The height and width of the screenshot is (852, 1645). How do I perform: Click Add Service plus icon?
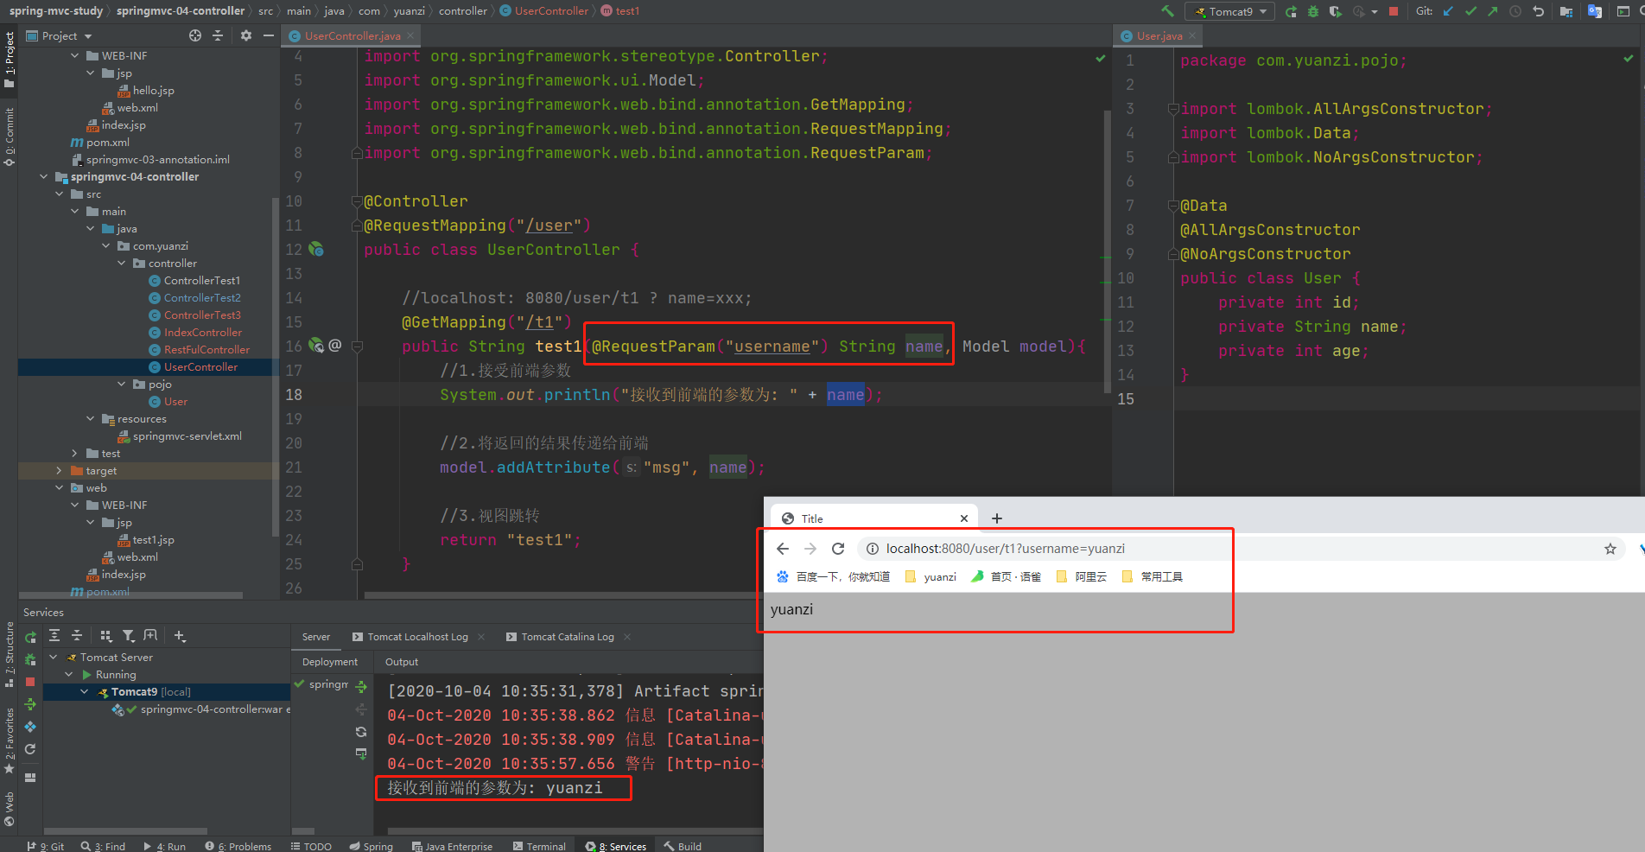(x=180, y=636)
